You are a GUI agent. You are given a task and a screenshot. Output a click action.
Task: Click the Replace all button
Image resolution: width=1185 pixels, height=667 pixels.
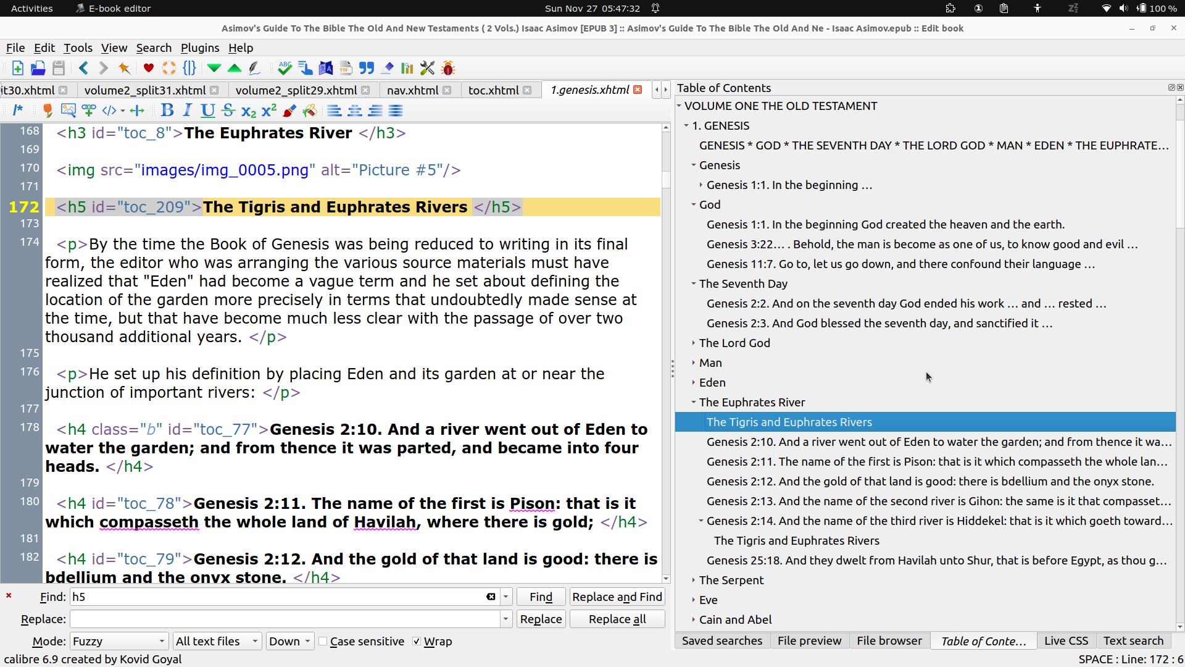click(617, 619)
